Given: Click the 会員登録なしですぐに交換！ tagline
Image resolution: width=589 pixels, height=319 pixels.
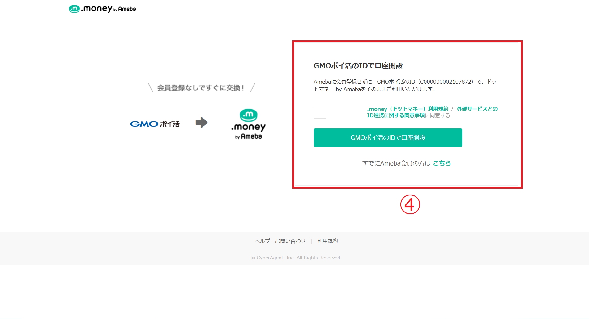Looking at the screenshot, I should click(x=201, y=87).
